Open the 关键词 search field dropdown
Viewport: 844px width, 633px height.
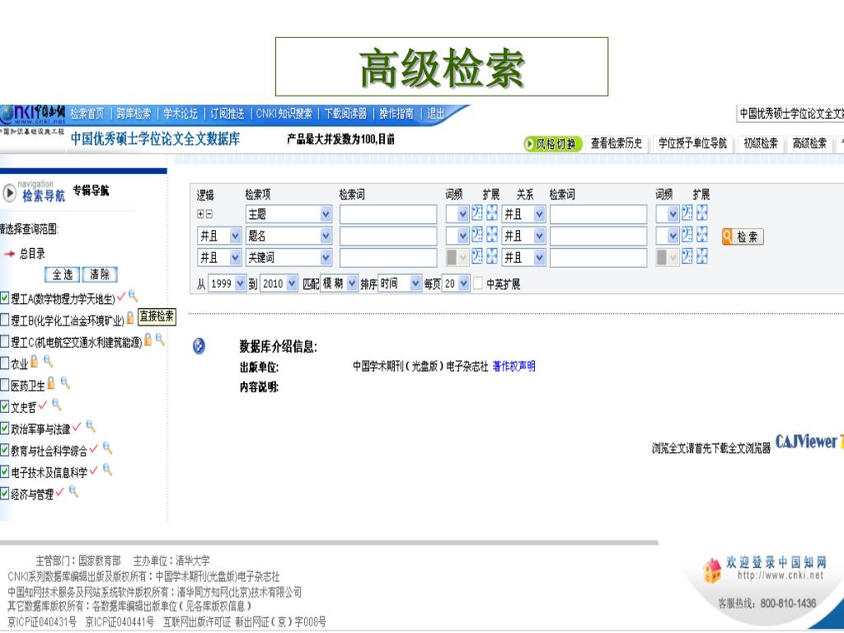[288, 257]
